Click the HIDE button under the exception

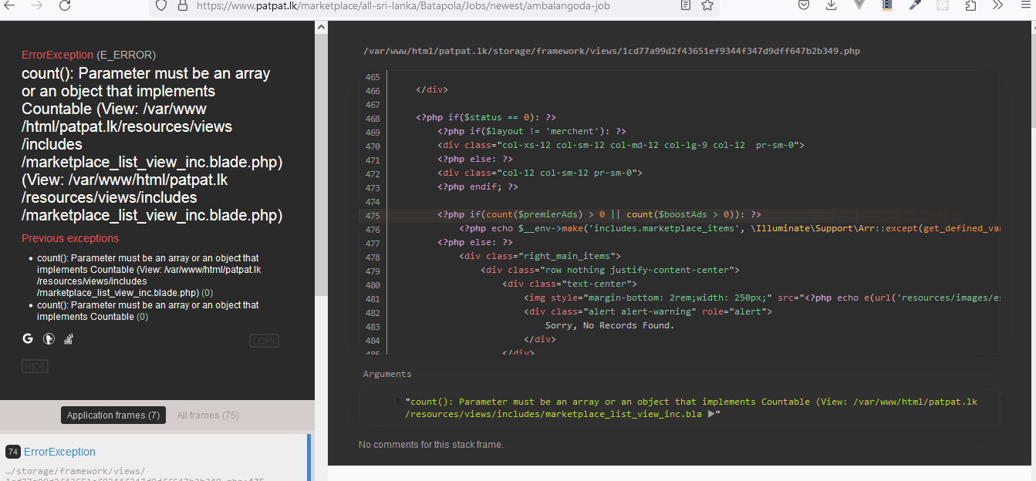[x=35, y=367]
